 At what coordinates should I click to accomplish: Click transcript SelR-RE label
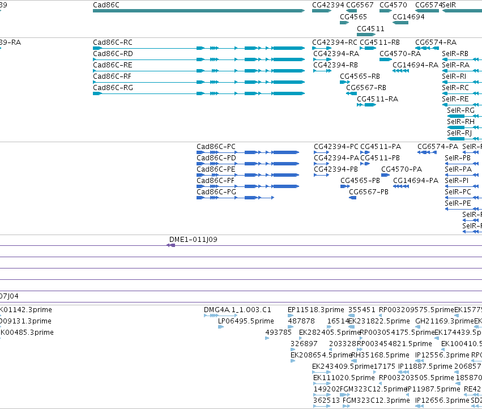[x=455, y=99]
